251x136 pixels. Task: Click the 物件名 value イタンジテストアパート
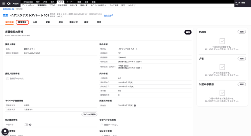click(x=128, y=49)
